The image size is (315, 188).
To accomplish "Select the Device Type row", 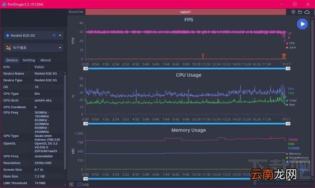I will [x=32, y=80].
